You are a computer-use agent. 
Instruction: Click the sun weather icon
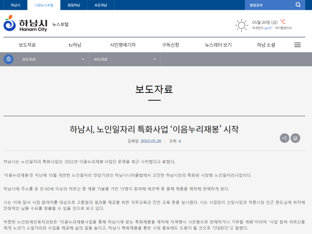tap(241, 25)
